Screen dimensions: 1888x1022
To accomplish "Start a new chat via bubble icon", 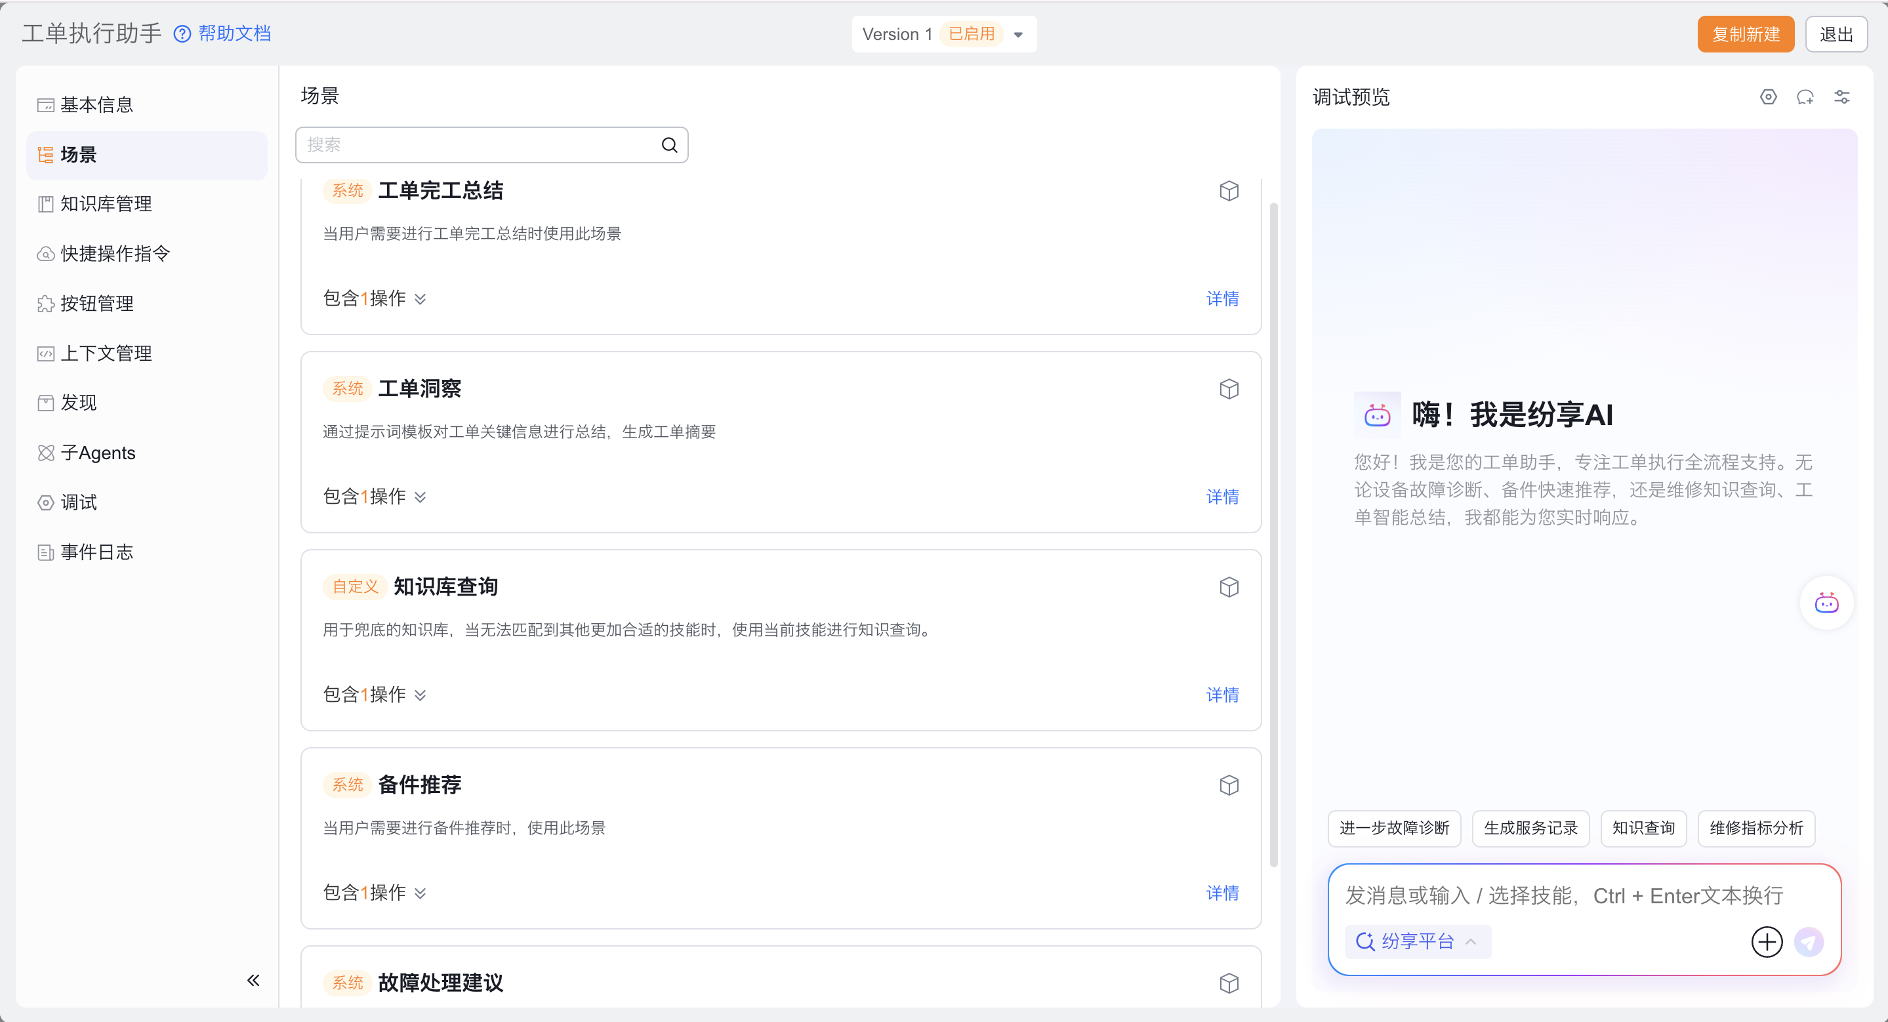I will pyautogui.click(x=1805, y=96).
